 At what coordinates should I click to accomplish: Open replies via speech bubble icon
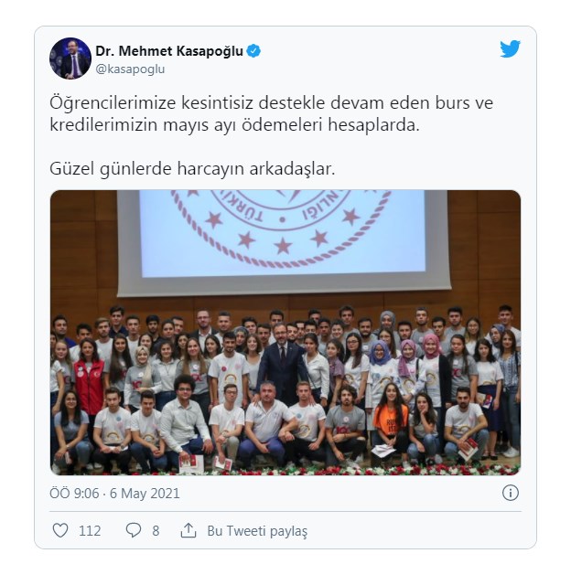(x=134, y=530)
